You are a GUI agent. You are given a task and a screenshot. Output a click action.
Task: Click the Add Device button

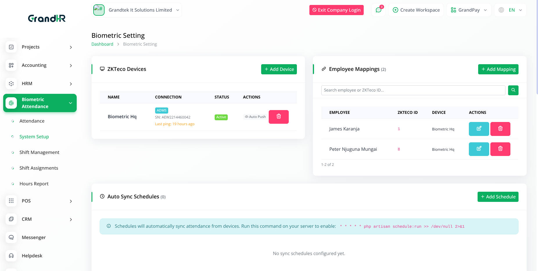pos(279,69)
